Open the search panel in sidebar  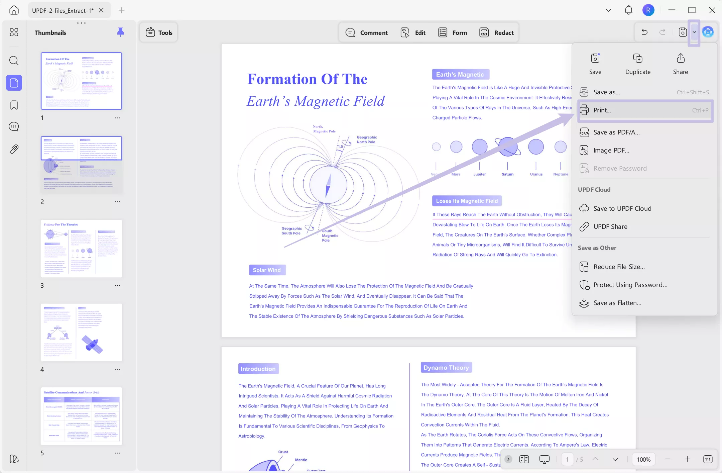pos(14,61)
